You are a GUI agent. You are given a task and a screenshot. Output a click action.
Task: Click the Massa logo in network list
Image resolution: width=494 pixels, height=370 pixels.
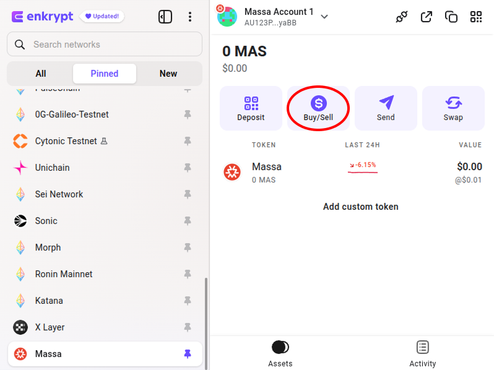coord(20,354)
